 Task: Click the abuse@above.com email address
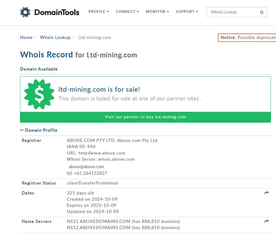[86, 167]
